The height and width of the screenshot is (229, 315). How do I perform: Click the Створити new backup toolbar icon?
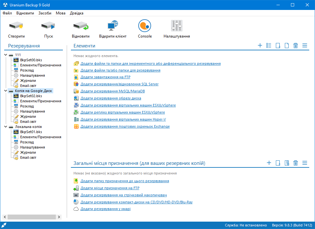click(16, 26)
